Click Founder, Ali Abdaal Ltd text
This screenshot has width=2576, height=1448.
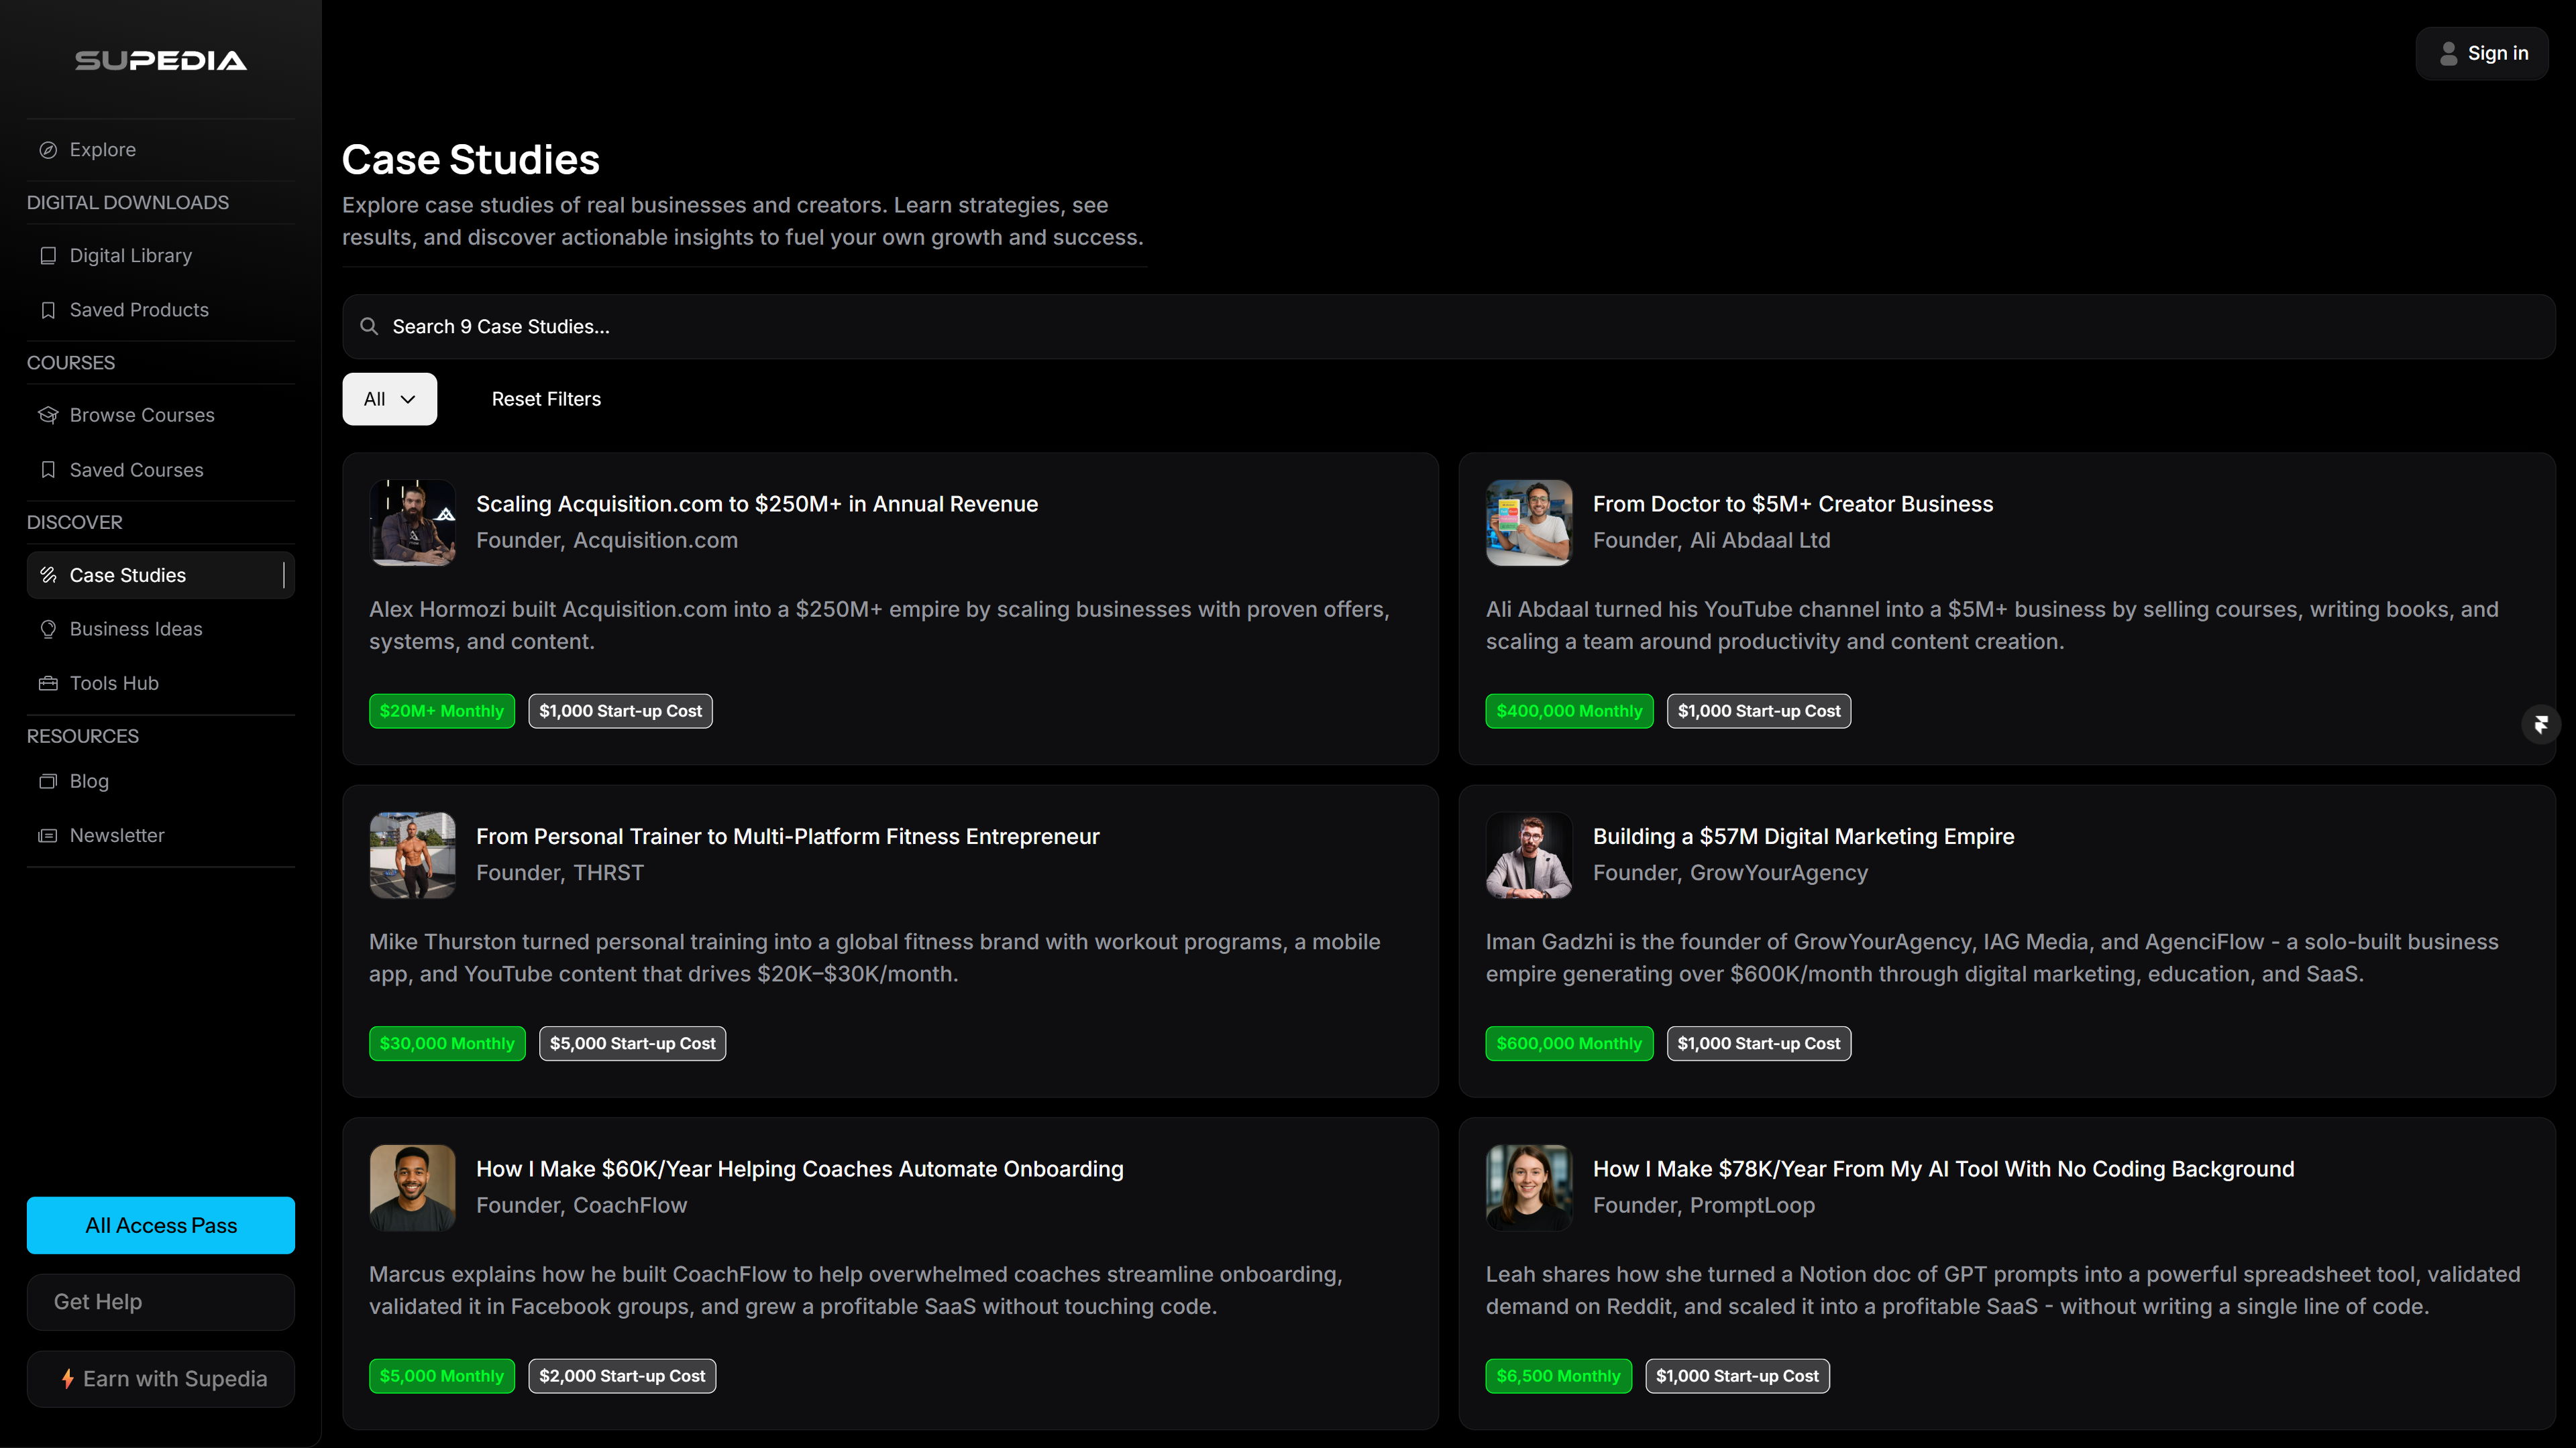tap(1712, 540)
